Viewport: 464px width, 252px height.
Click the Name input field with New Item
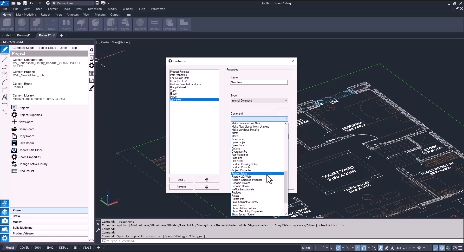[259, 82]
